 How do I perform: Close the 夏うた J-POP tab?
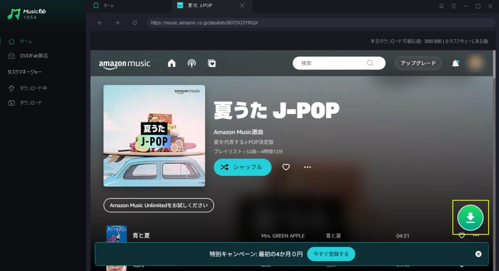(x=242, y=5)
